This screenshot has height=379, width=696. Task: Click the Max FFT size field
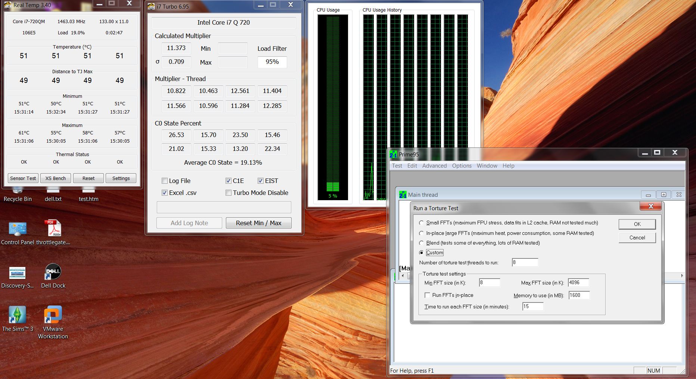(x=578, y=283)
